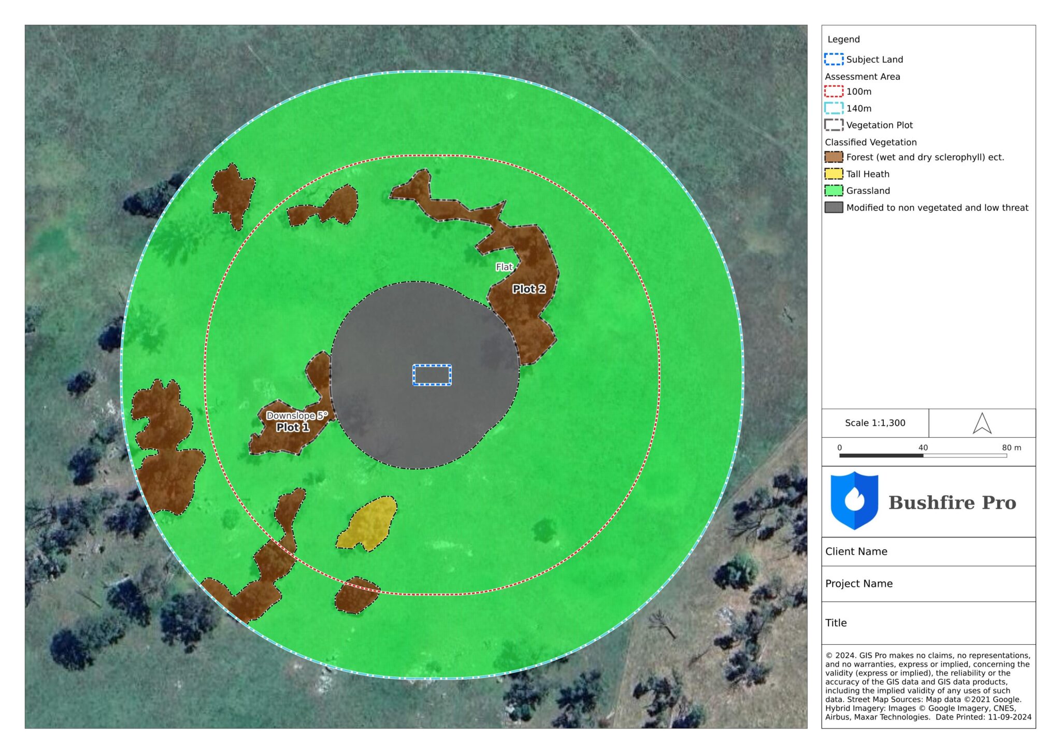The height and width of the screenshot is (750, 1061).
Task: Click the copyright disclaimer paragraph
Action: 928,686
